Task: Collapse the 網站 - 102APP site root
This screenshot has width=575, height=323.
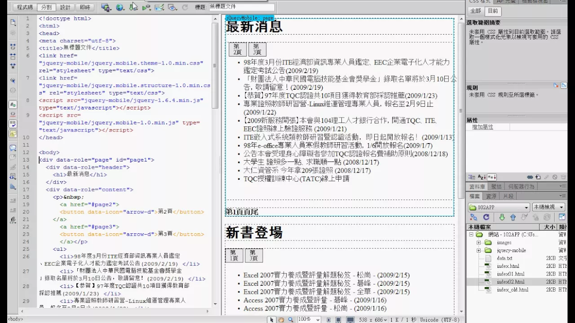Action: pos(471,235)
